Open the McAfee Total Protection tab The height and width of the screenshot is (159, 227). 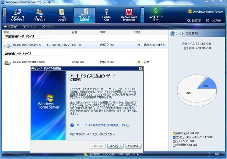coord(129,15)
